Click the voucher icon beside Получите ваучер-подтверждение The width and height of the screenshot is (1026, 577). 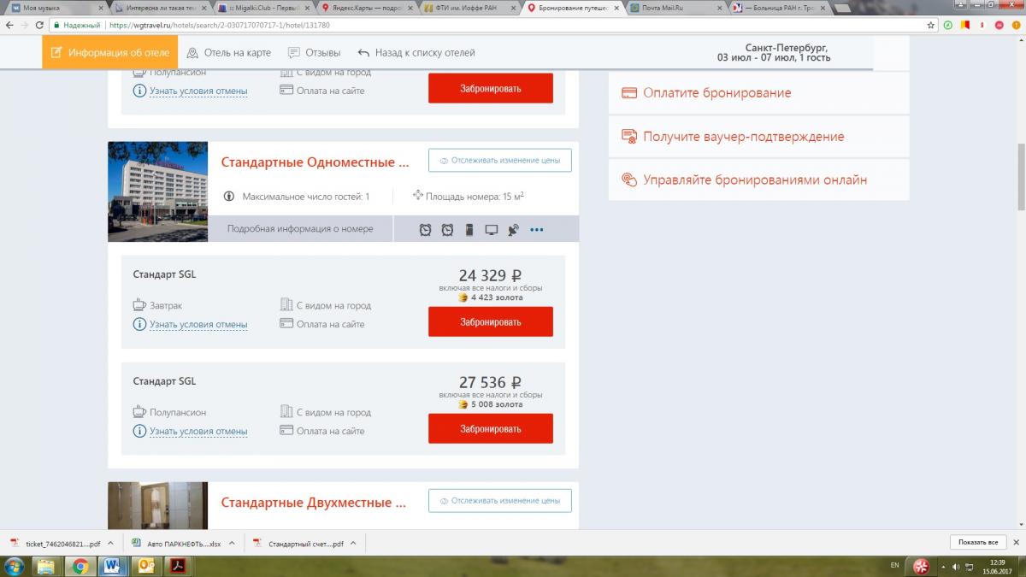click(628, 136)
